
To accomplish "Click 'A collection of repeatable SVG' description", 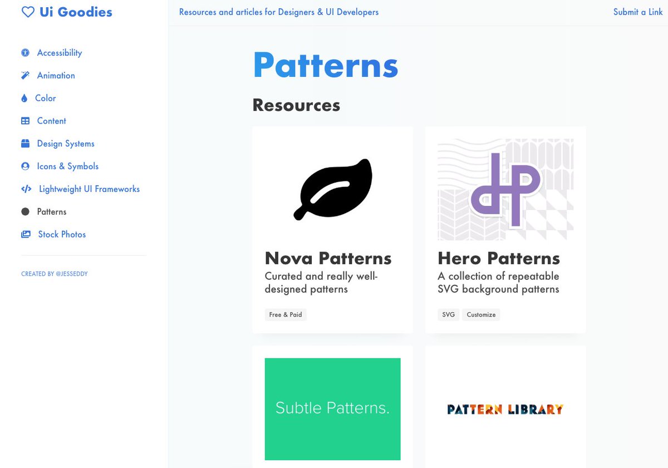I will [499, 283].
